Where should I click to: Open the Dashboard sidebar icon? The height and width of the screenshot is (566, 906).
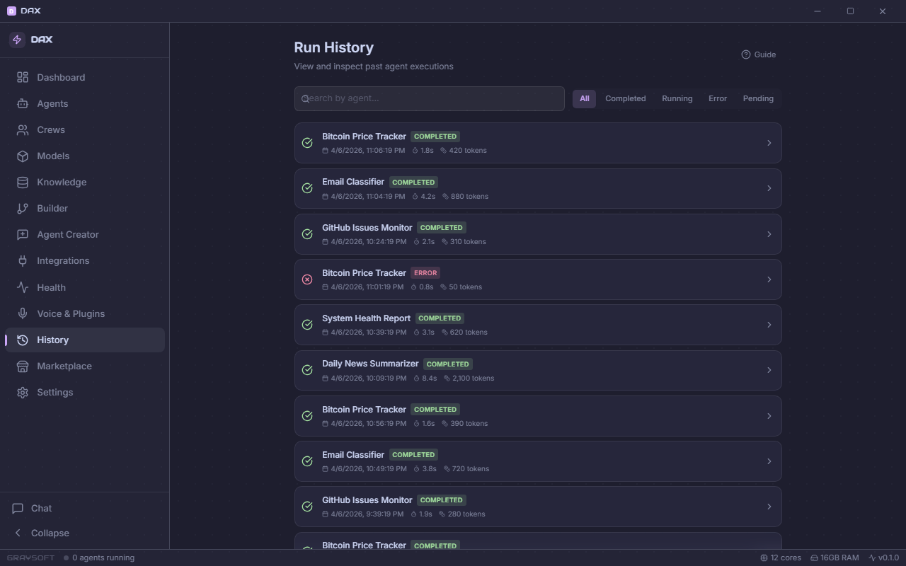[x=23, y=77]
